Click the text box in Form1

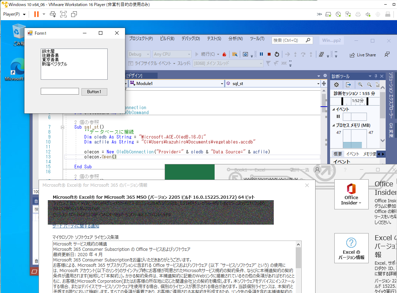pos(59,91)
